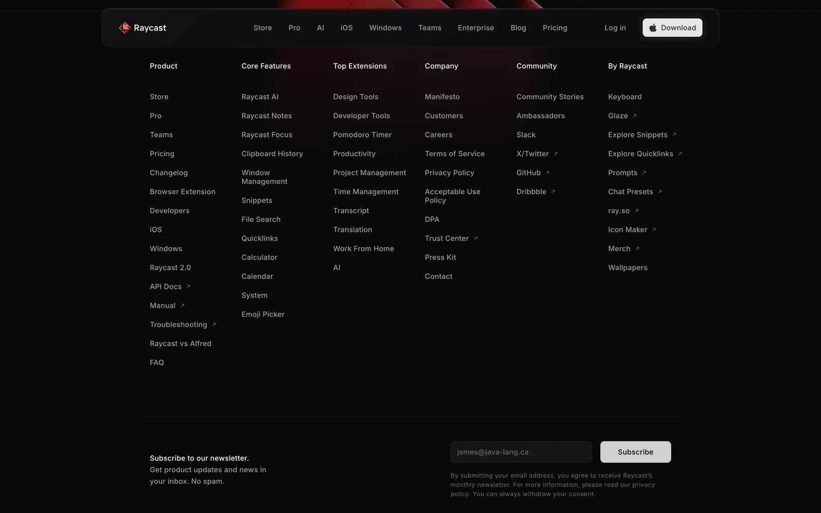Viewport: 821px width, 513px height.
Task: Open Windows in the top navigation
Action: [x=385, y=28]
